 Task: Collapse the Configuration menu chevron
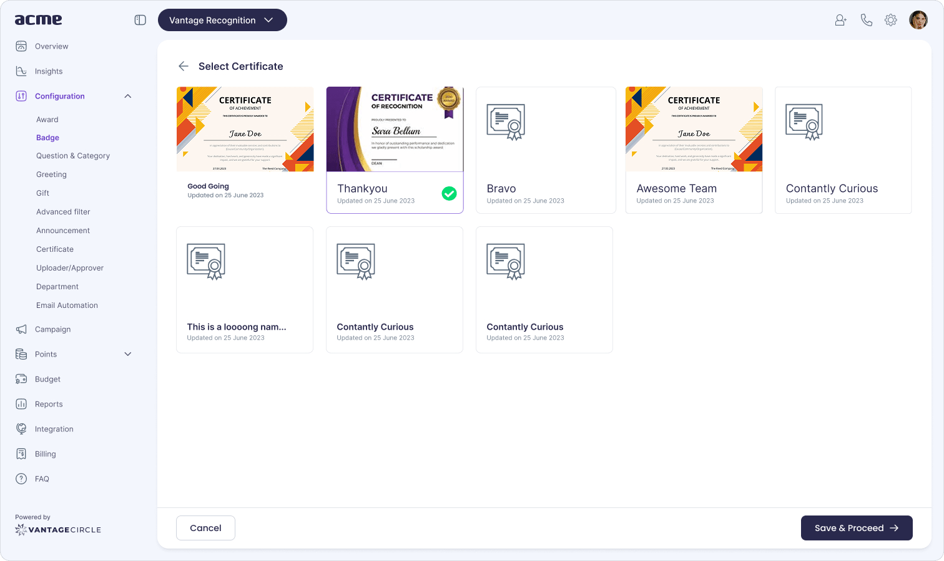(128, 96)
